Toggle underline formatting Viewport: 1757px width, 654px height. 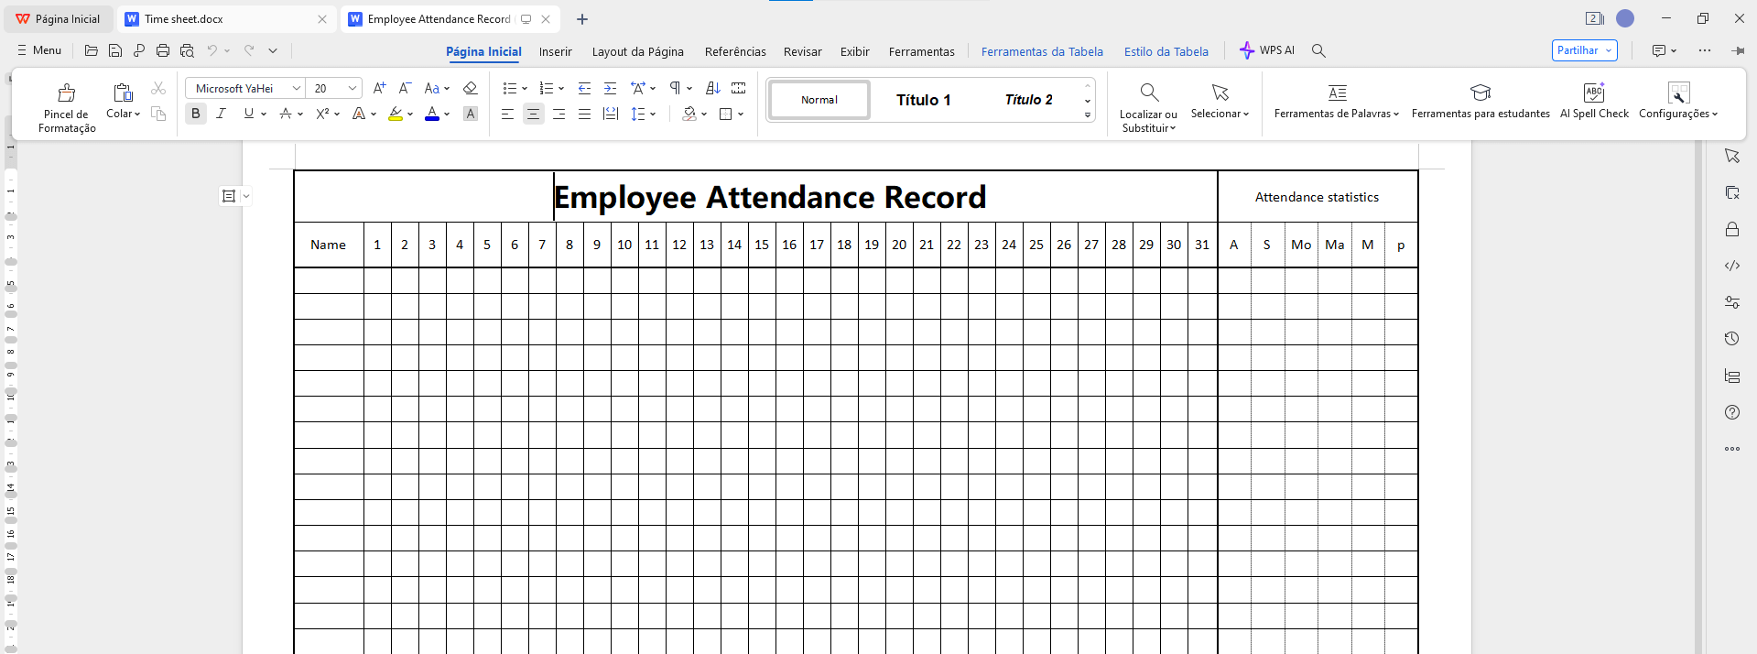(248, 114)
